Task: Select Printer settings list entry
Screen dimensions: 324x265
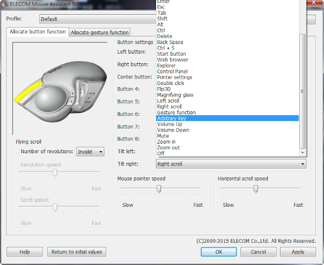Action: pyautogui.click(x=227, y=77)
